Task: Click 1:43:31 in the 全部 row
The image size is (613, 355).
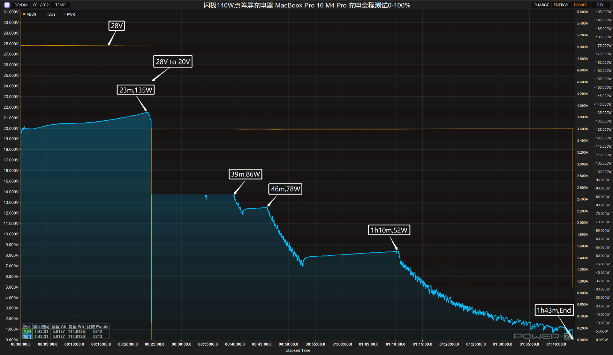Action: coord(42,332)
